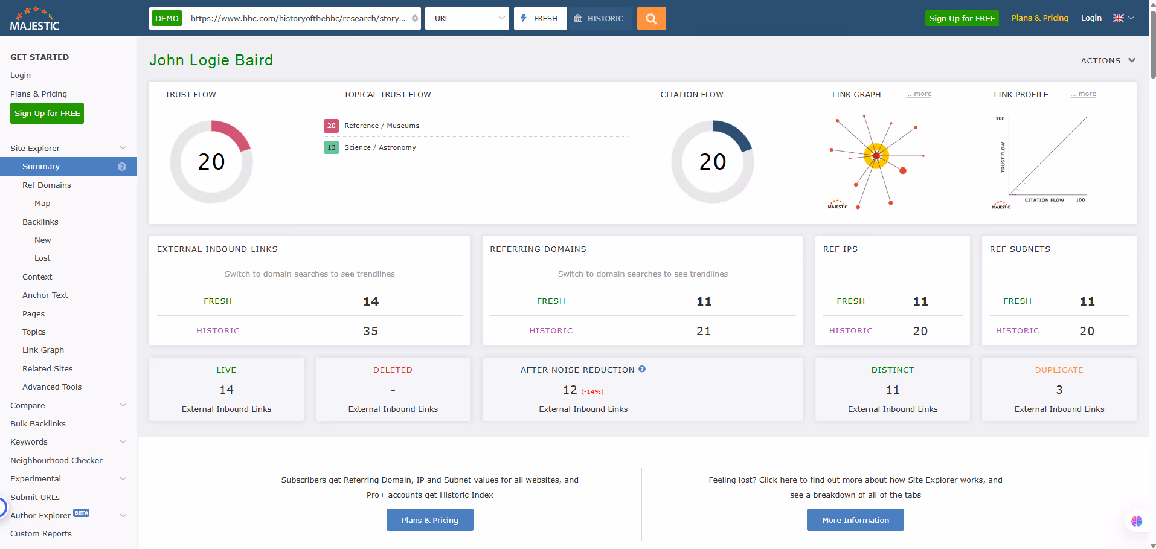Open Related Sites page
This screenshot has height=549, width=1156.
click(x=48, y=368)
